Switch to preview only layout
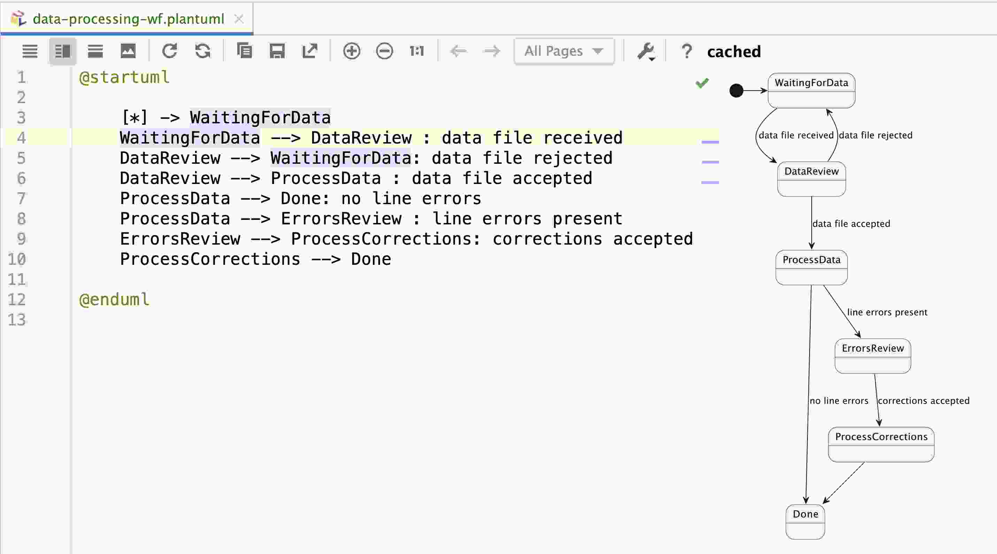Viewport: 997px width, 554px height. pyautogui.click(x=95, y=51)
